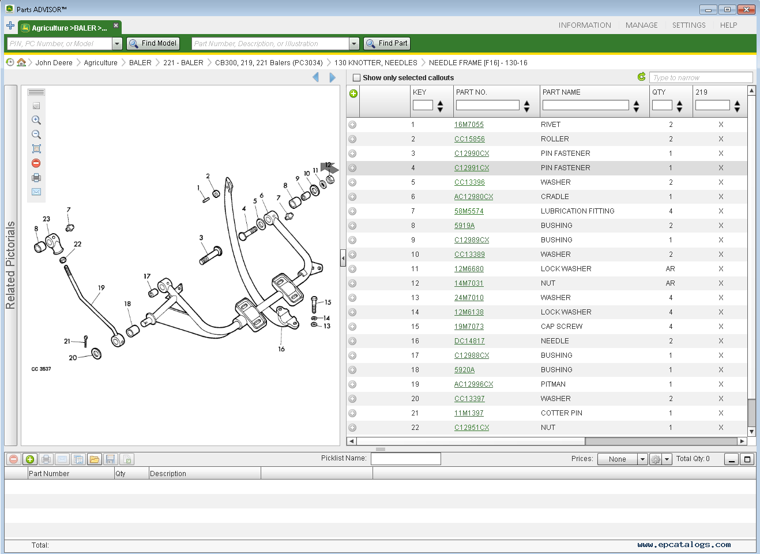760x554 pixels.
Task: Open the Related Pictorials side panel
Action: [x=10, y=265]
